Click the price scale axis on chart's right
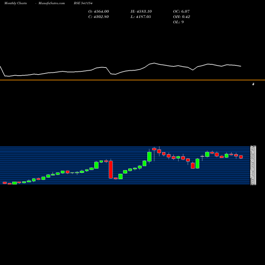265x265 pixels. tap(253, 165)
